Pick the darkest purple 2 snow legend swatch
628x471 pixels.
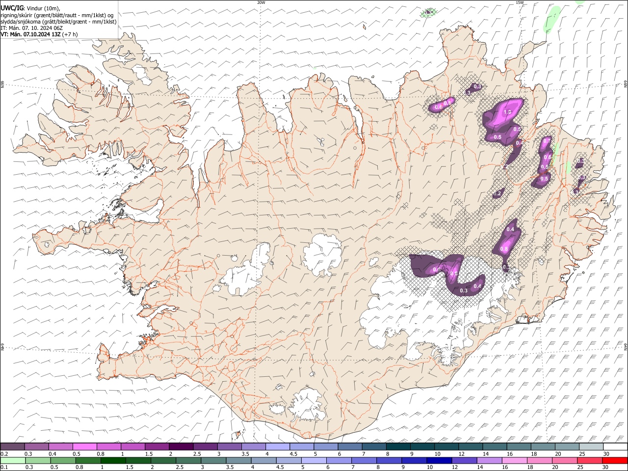181,447
